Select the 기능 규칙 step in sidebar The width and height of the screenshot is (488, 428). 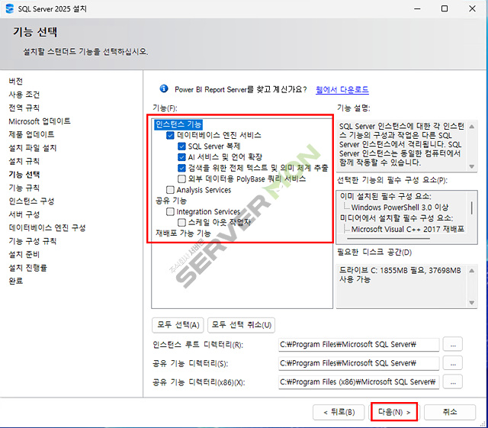pos(24,188)
